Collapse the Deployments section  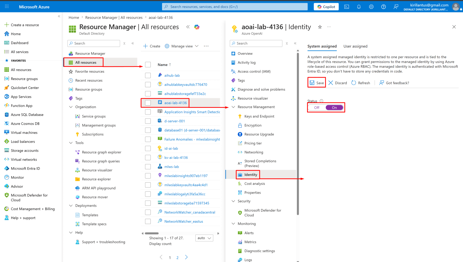(71, 206)
